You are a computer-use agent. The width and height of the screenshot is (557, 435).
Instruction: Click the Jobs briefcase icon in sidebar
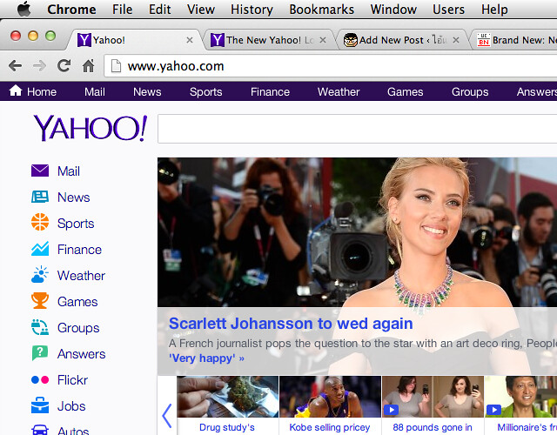tap(40, 405)
